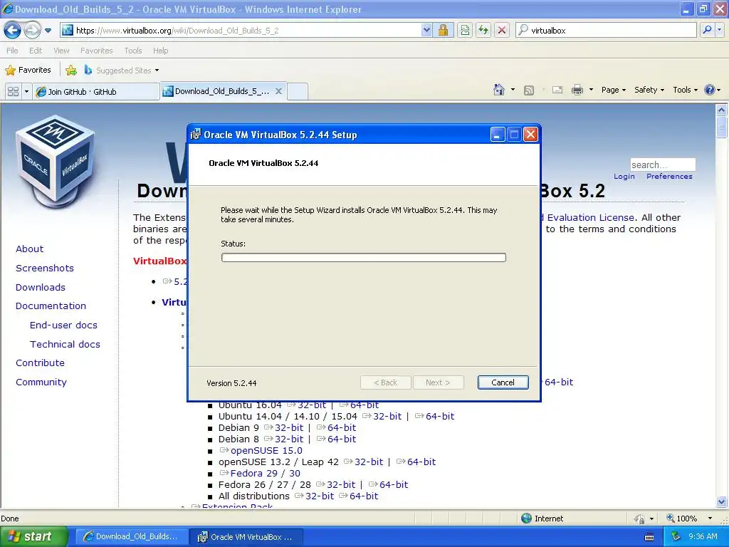This screenshot has height=547, width=729.
Task: Open the search provider dropdown arrow
Action: (719, 30)
